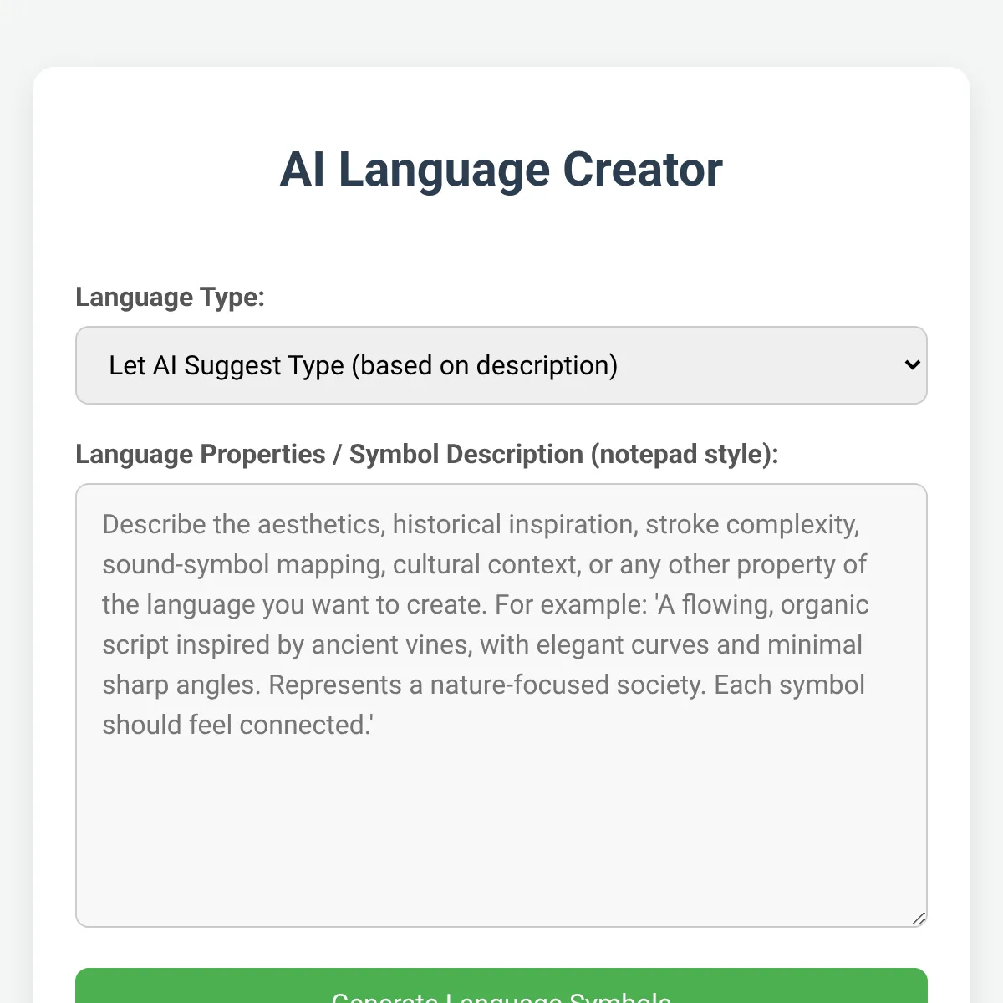Click the 'Language Properties / Symbol Description' label
Viewport: 1003px width, 1003px height.
329,454
